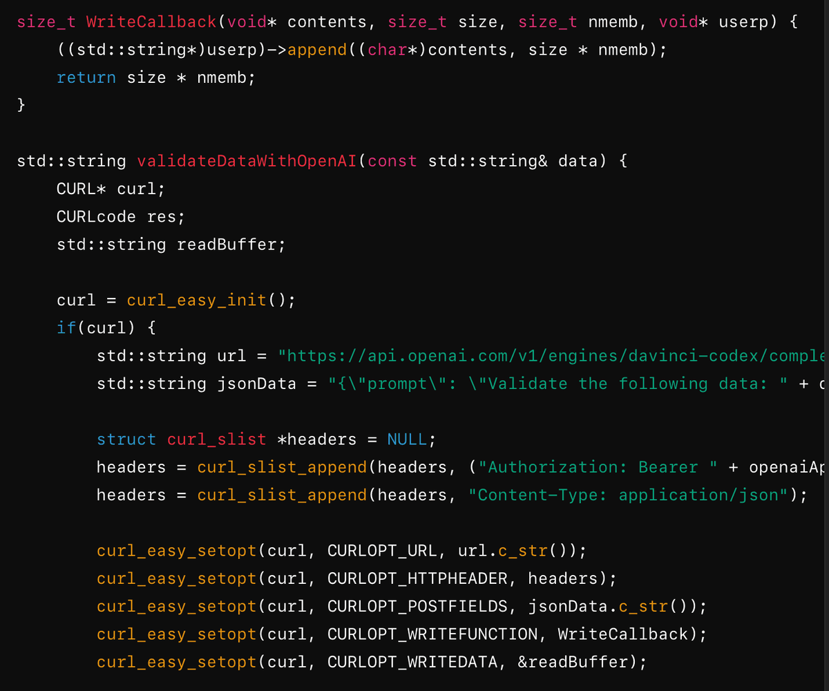Image resolution: width=829 pixels, height=691 pixels.
Task: Place cursor on the if keyword
Action: [66, 328]
